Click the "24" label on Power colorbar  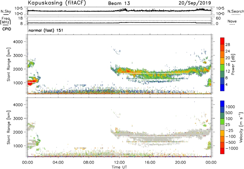[x=228, y=51]
